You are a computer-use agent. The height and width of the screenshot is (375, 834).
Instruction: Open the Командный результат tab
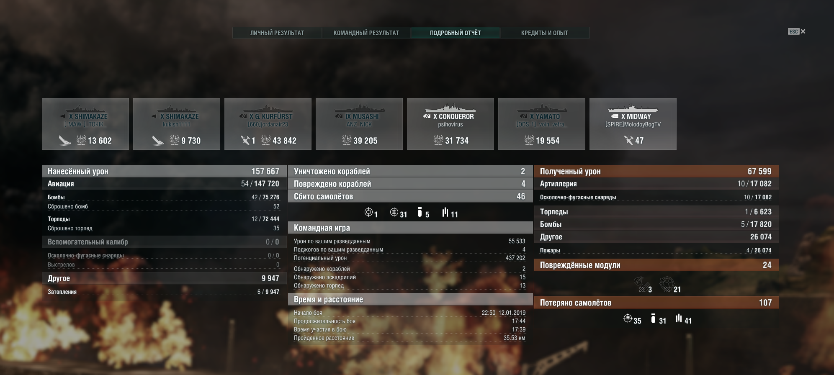(x=366, y=33)
